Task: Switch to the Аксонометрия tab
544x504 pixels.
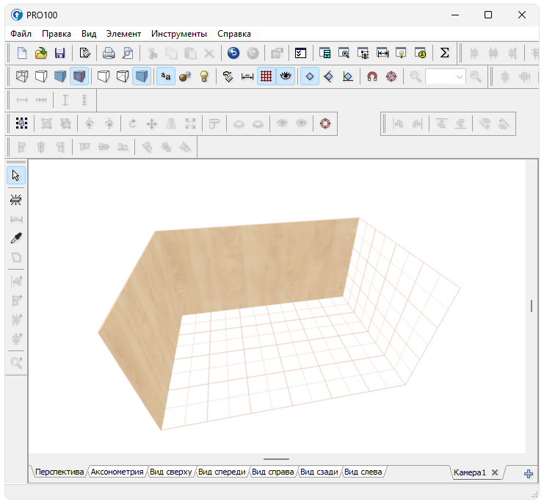Action: (x=117, y=472)
